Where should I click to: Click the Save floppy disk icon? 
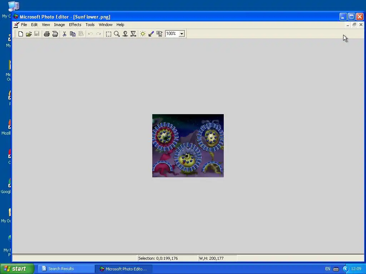click(37, 34)
